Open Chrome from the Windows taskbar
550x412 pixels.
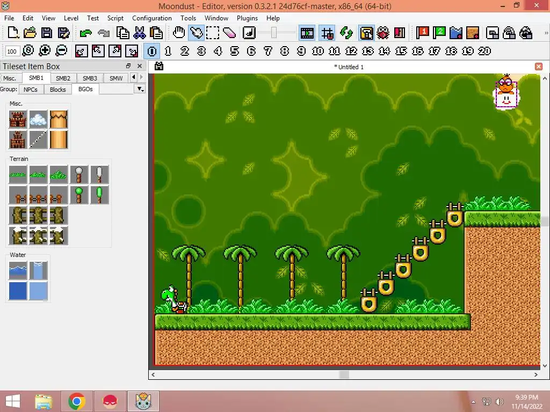tap(77, 401)
